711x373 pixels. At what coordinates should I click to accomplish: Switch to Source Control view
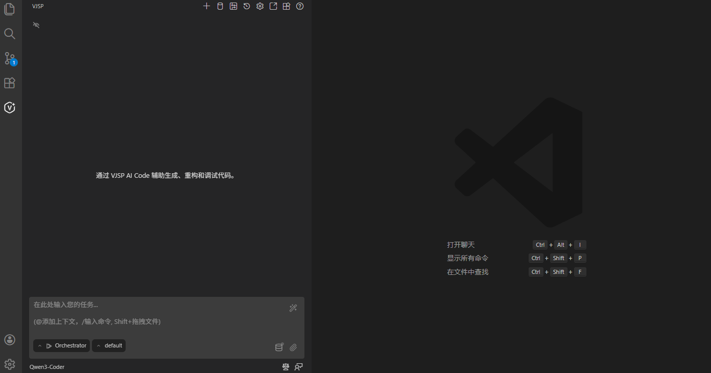[10, 58]
